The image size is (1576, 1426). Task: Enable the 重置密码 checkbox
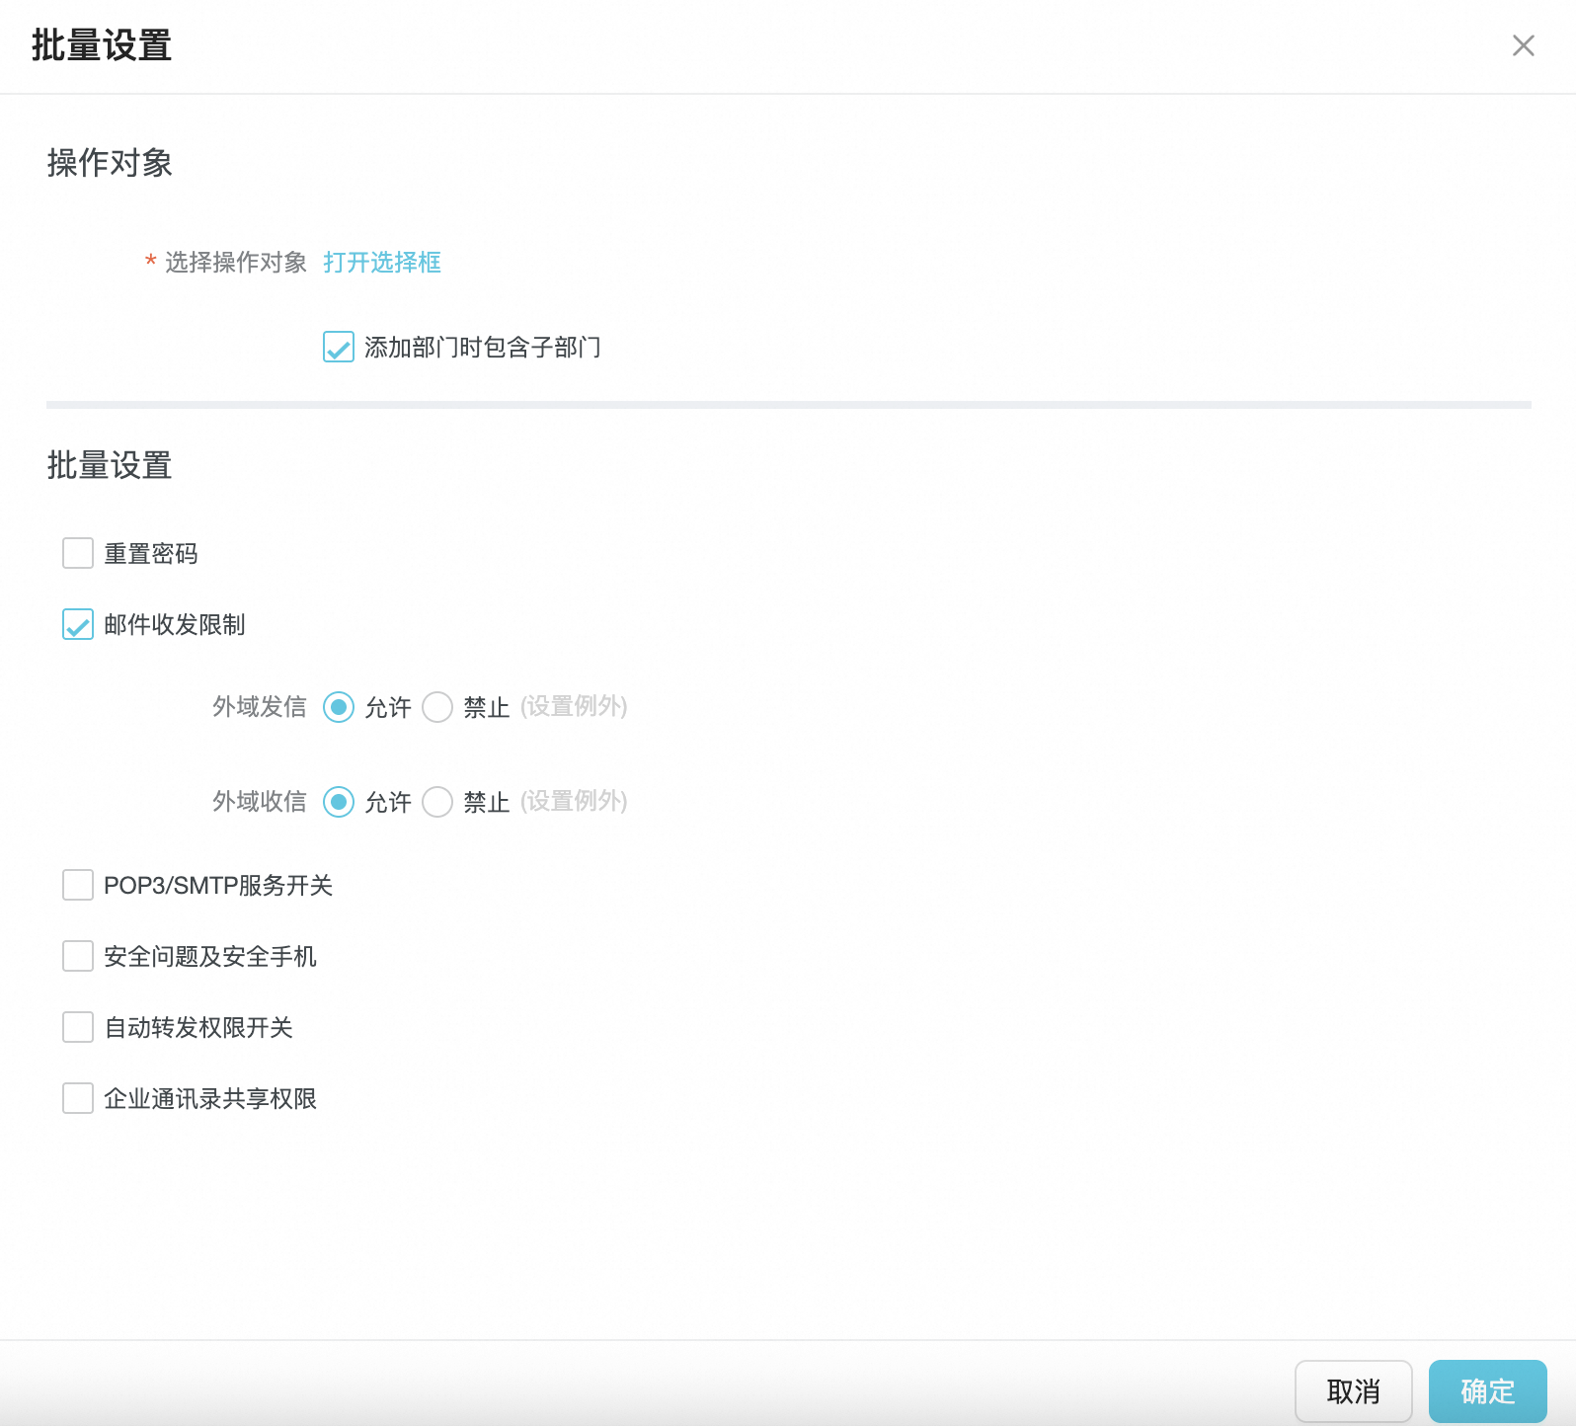(x=78, y=553)
